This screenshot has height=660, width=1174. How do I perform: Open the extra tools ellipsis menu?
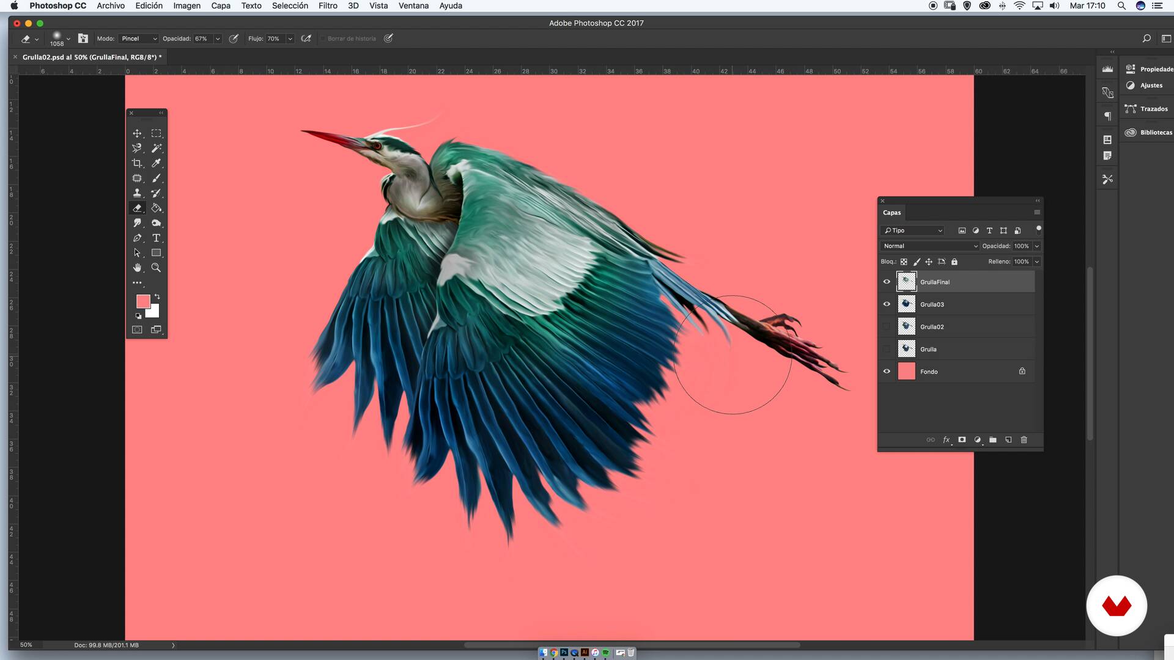pyautogui.click(x=137, y=283)
